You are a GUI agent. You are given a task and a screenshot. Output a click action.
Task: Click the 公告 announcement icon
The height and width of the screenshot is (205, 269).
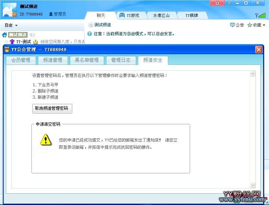click(233, 25)
